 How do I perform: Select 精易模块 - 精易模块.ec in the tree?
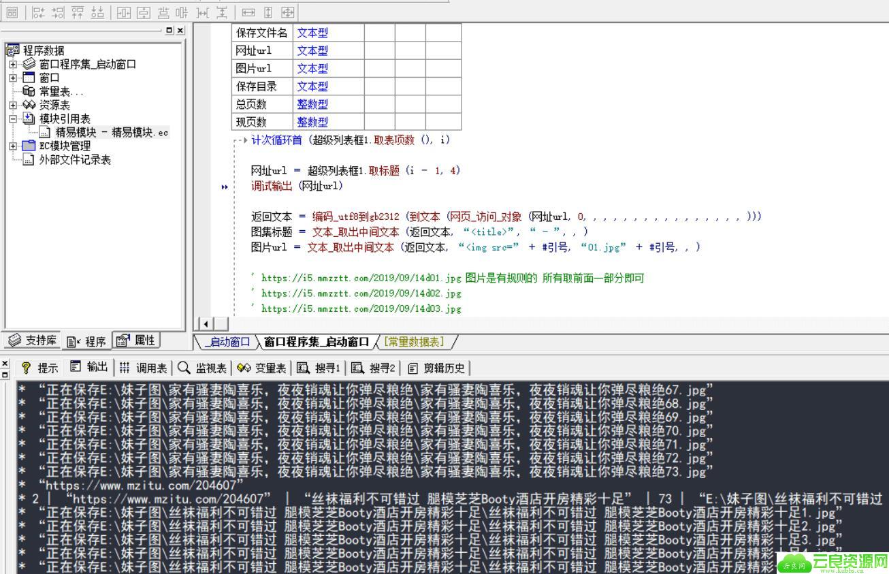112,132
